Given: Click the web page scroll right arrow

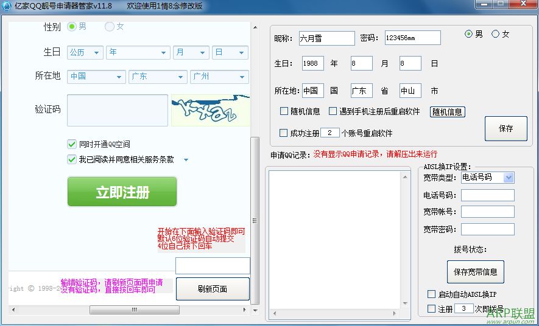Looking at the screenshot, I should click(x=244, y=310).
